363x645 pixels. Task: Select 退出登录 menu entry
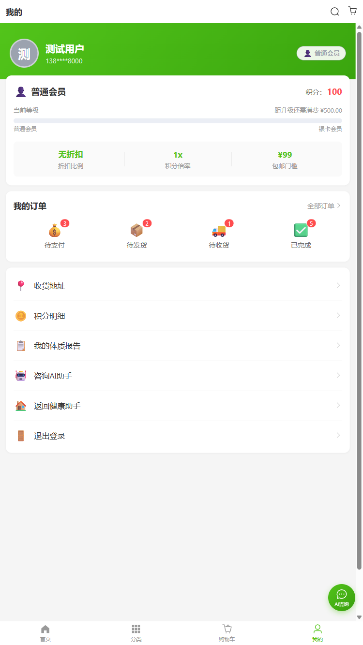tap(49, 436)
